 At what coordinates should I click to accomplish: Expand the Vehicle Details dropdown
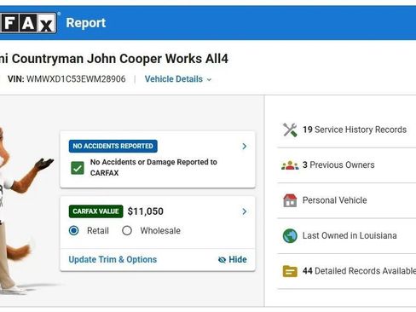[178, 79]
